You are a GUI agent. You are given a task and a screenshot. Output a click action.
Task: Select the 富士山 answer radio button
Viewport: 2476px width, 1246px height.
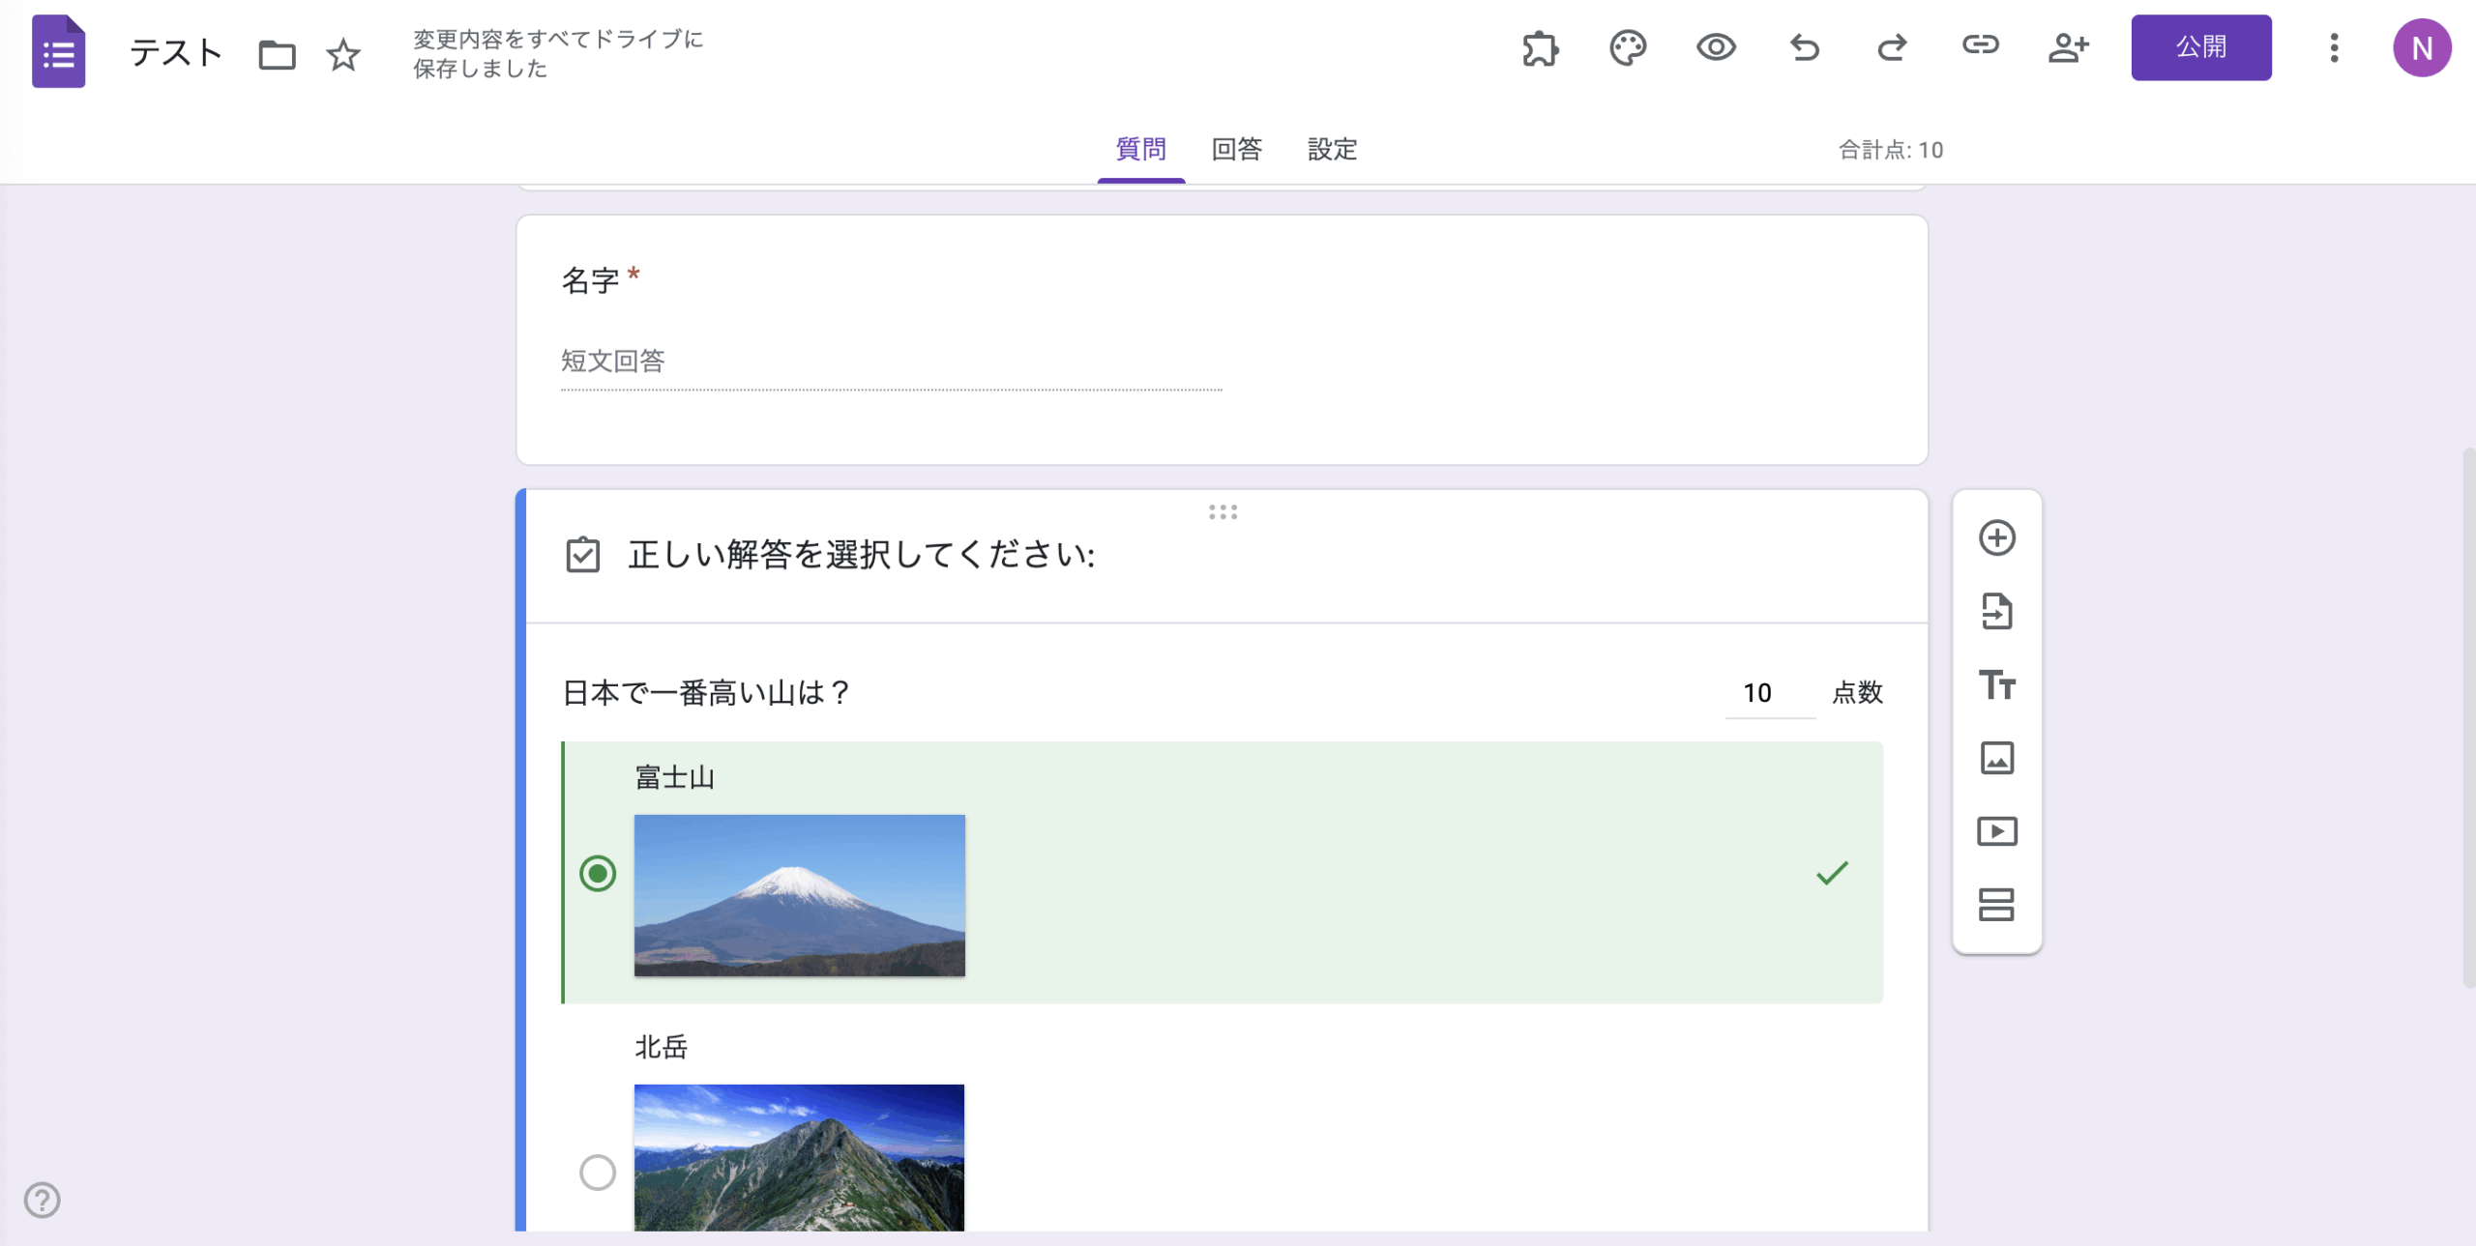click(598, 875)
